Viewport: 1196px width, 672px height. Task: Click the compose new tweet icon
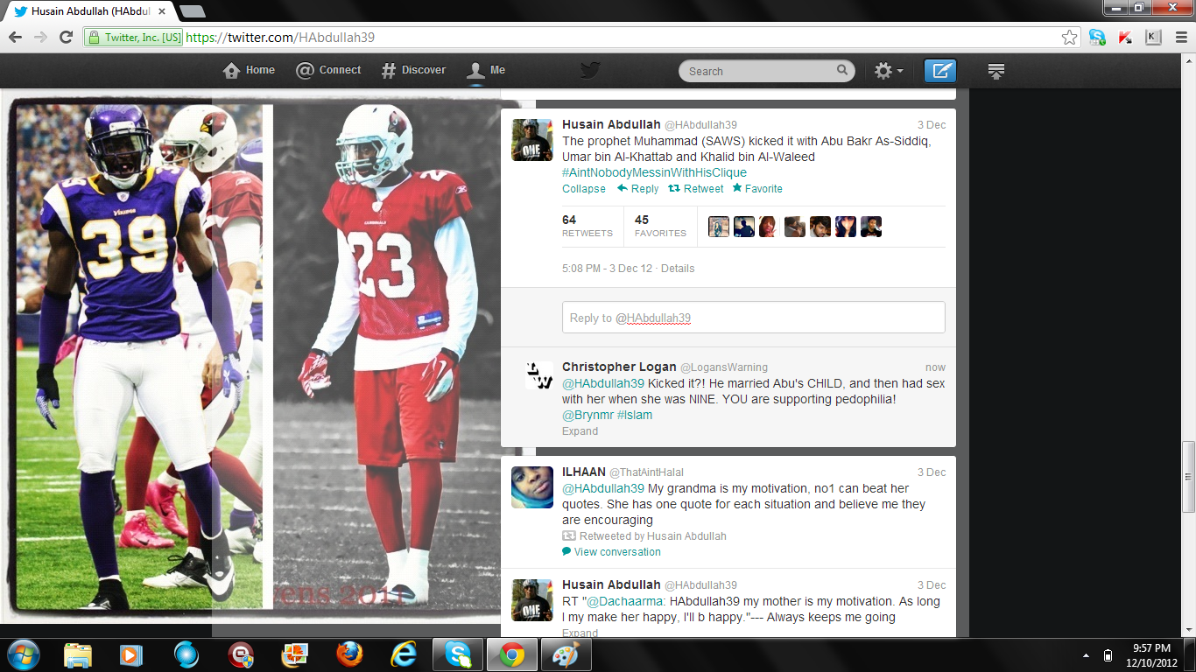click(x=940, y=71)
